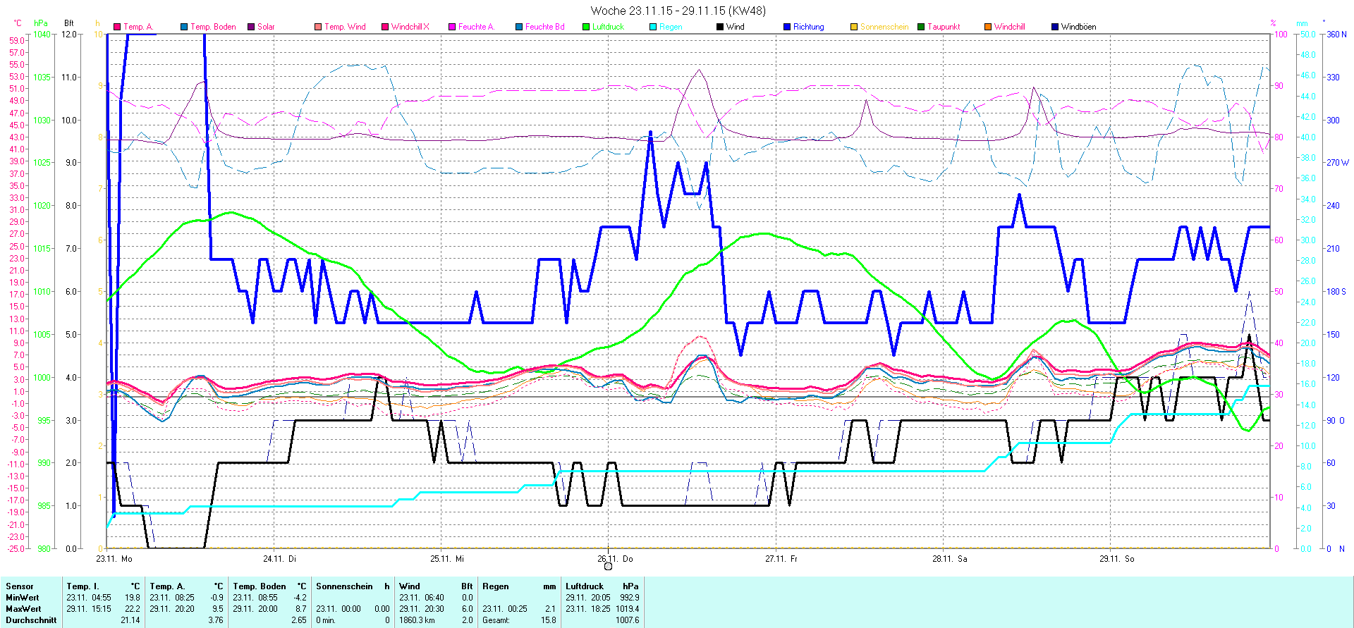Viewport: 1354px width, 628px height.
Task: Click the Regen Gesamt value 15.8
Action: (x=548, y=620)
